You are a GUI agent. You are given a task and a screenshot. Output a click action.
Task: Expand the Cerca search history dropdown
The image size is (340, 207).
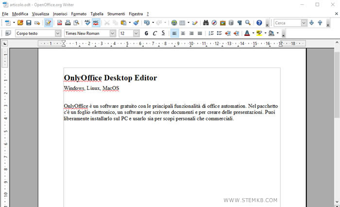304,23
